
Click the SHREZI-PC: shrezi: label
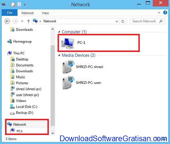[x=90, y=67]
